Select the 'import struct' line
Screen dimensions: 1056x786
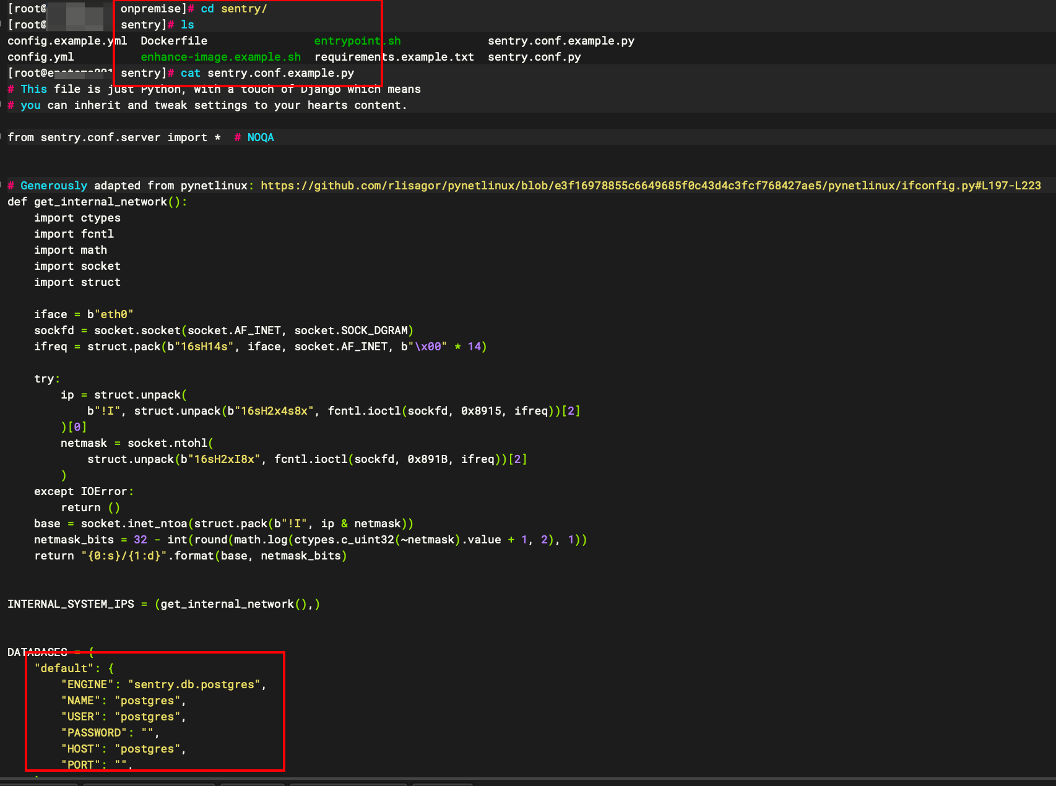77,282
